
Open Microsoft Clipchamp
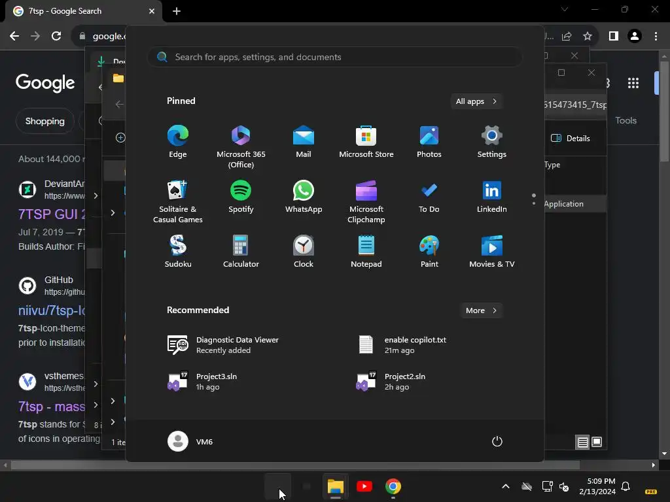pos(366,201)
